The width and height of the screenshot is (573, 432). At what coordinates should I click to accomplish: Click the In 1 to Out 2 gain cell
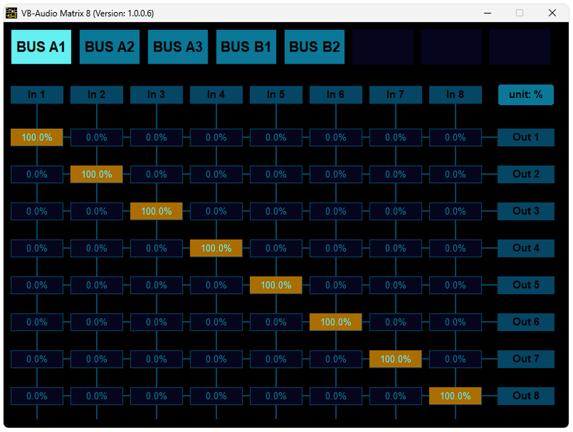37,175
